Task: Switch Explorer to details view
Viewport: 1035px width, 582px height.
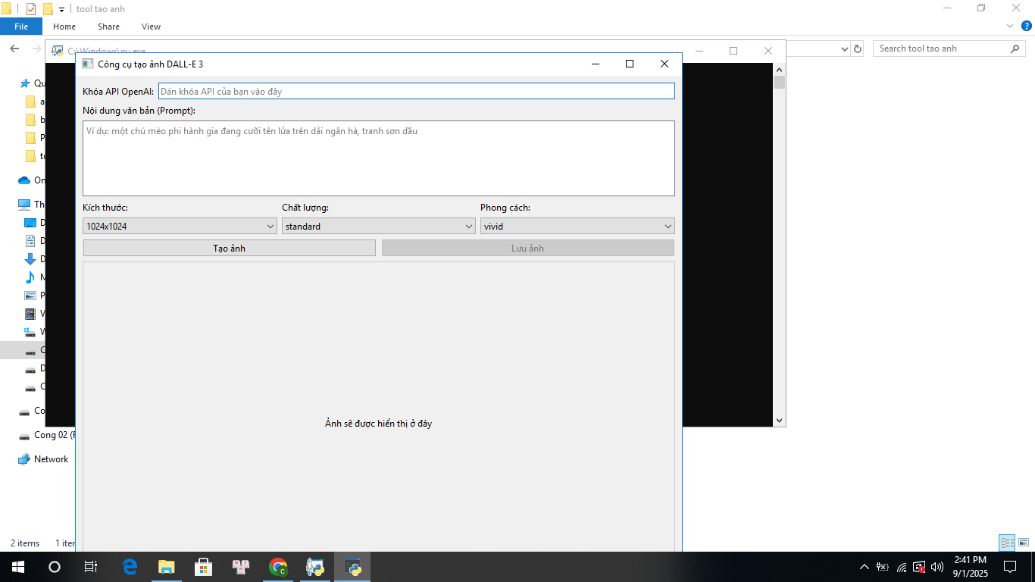Action: tap(1007, 543)
